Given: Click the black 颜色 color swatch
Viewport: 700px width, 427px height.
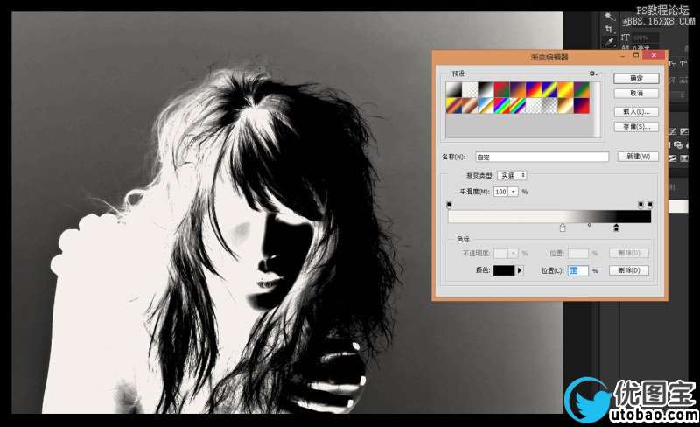Looking at the screenshot, I should [504, 270].
